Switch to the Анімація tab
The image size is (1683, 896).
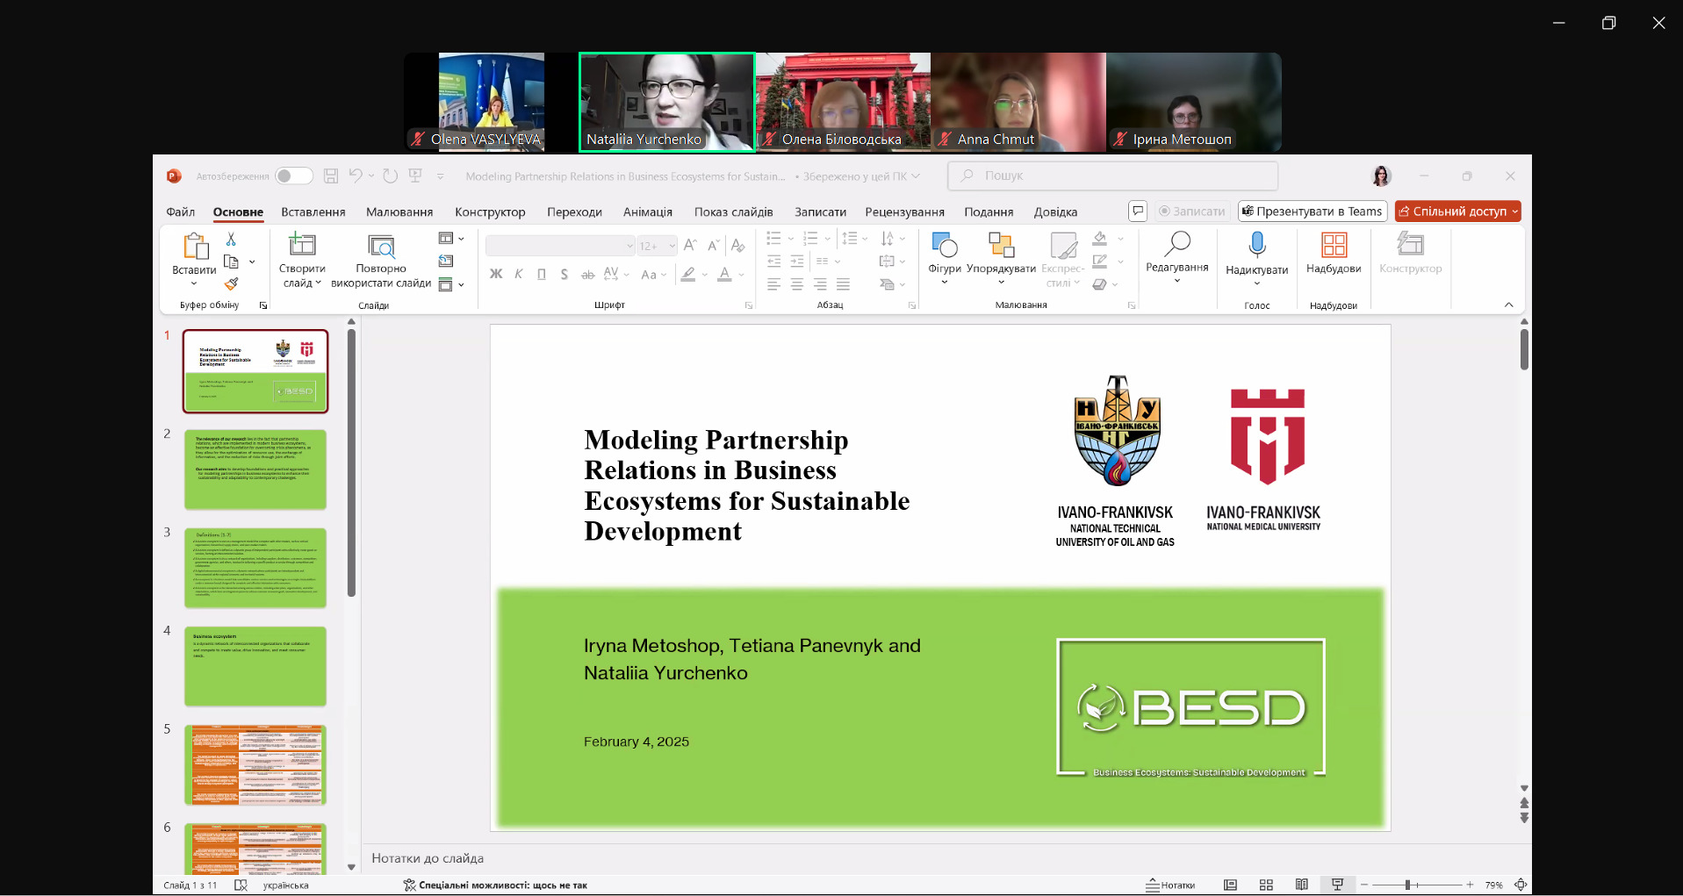(x=647, y=212)
